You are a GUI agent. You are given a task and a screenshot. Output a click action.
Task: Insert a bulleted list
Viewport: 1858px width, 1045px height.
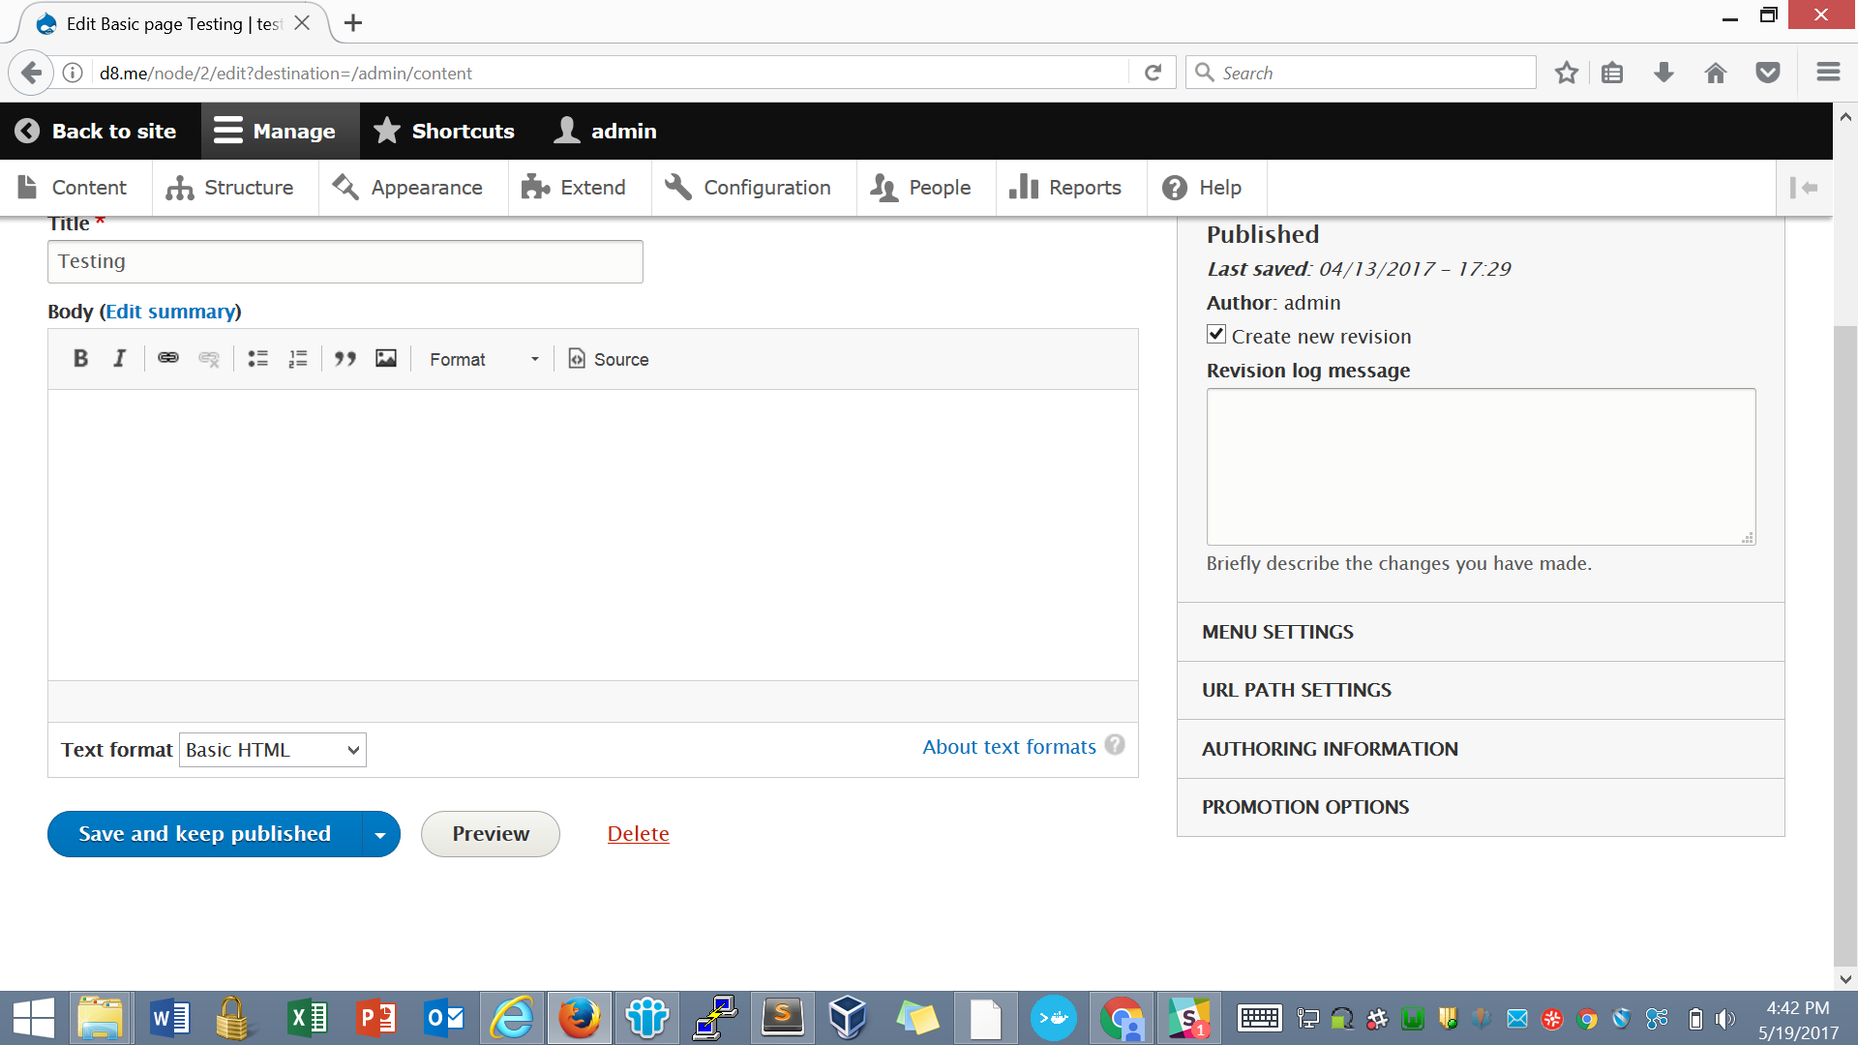[x=257, y=359]
